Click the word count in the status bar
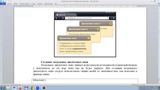The image size is (160, 90). [x=15, y=85]
